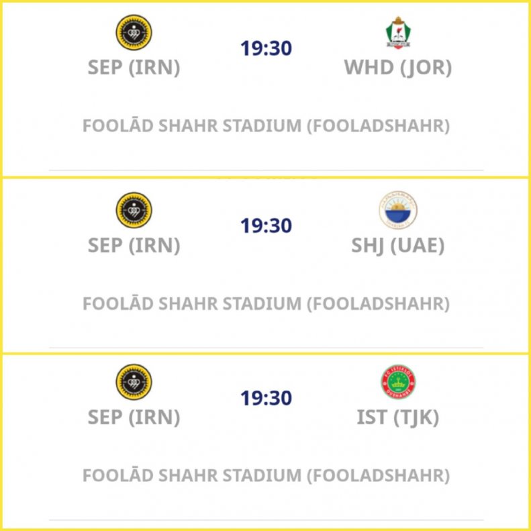This screenshot has height=531, width=531.
Task: Select SEP (IRN) label in third fixture
Action: click(x=134, y=417)
